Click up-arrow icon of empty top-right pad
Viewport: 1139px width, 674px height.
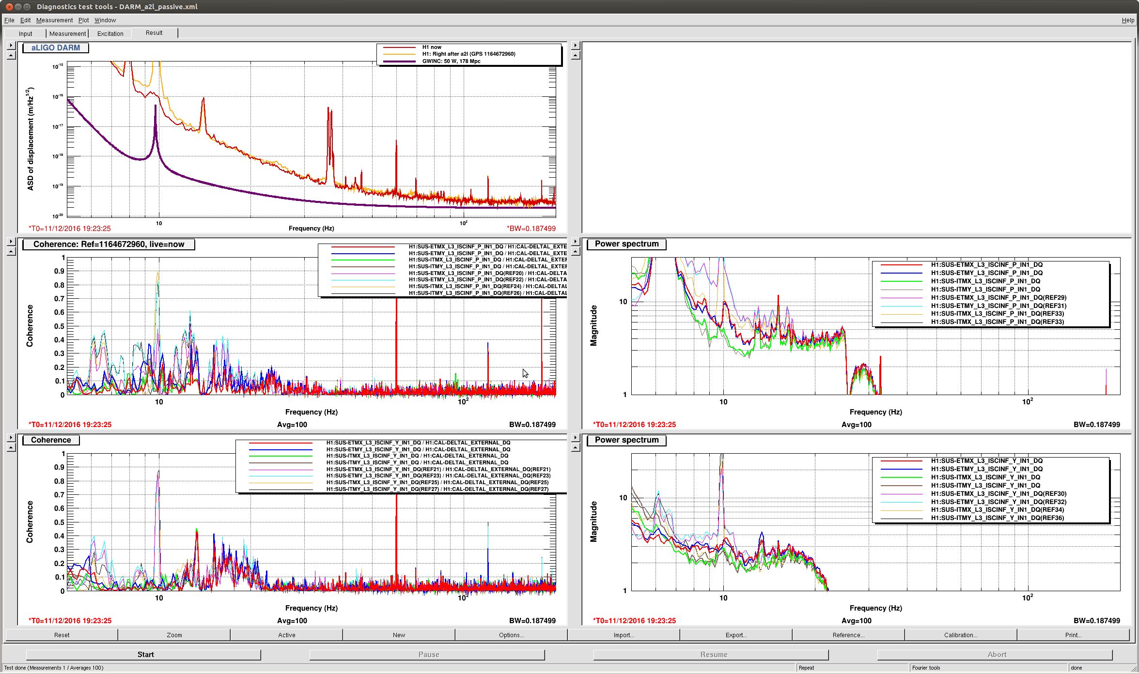coord(575,55)
